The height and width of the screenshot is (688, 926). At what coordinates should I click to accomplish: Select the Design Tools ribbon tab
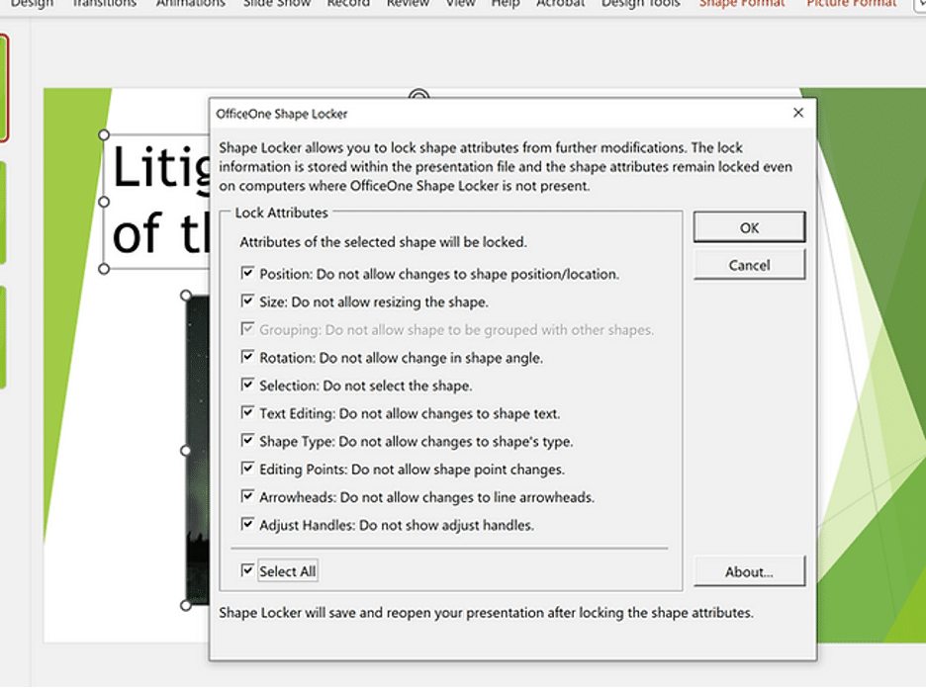coord(643,4)
